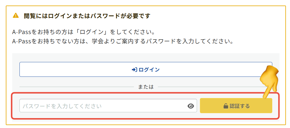Click the line starting A-Passをお持ちでない方は
This screenshot has height=128, width=290.
(123, 41)
